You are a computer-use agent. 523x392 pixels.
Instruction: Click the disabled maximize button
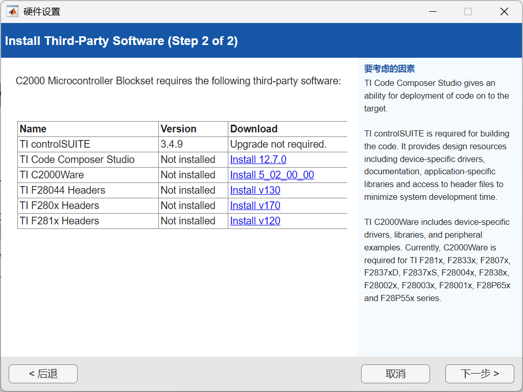pos(468,12)
